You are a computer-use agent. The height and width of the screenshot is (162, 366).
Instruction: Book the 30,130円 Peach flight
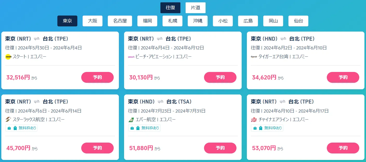click(x=220, y=77)
